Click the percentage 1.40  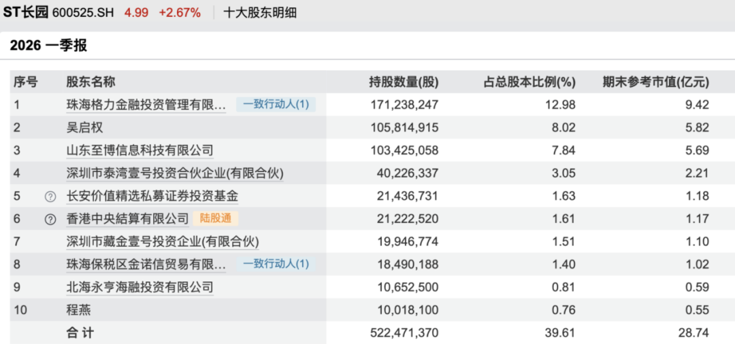(564, 264)
